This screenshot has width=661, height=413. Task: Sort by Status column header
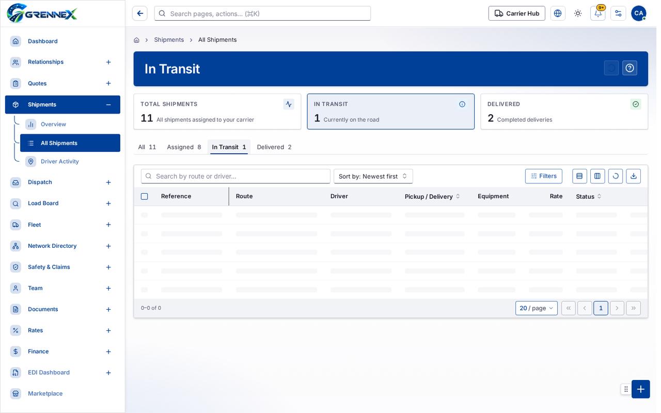(x=589, y=197)
